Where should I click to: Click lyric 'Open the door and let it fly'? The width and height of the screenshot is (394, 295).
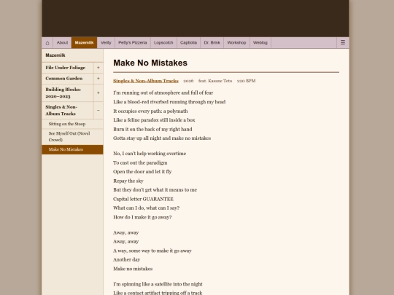click(x=142, y=172)
